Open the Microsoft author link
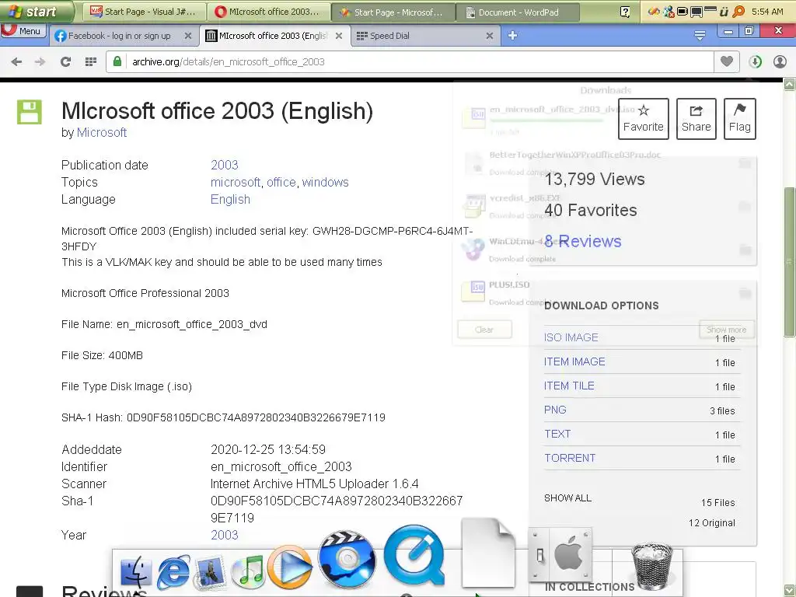This screenshot has width=796, height=597. (x=102, y=132)
